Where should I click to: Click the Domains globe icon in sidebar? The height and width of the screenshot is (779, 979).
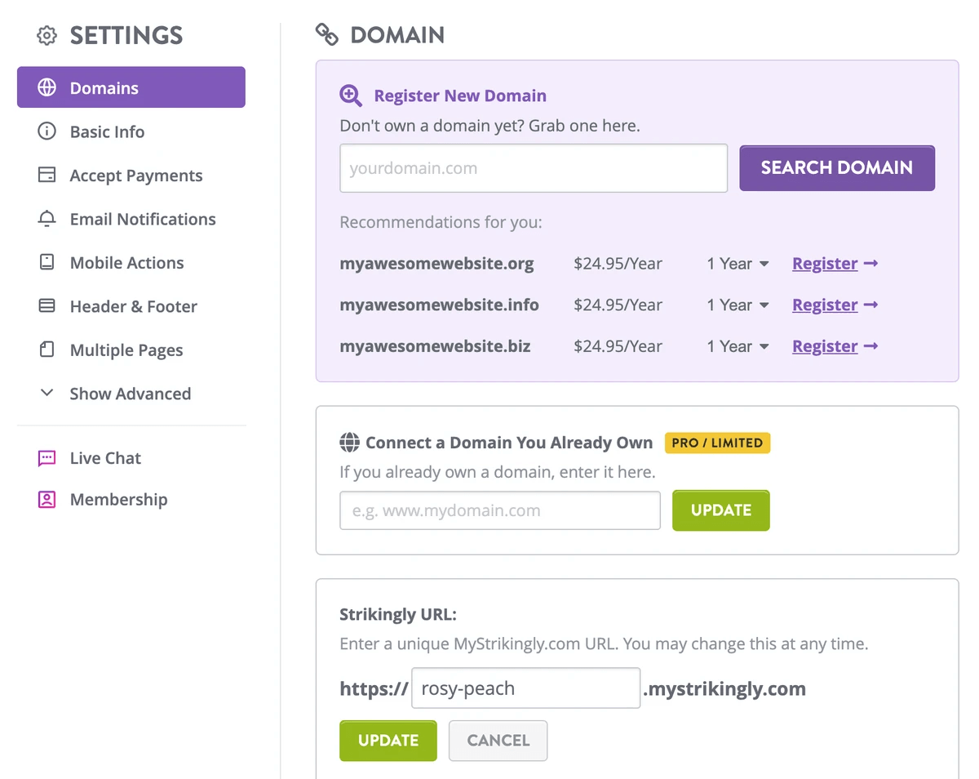click(47, 87)
